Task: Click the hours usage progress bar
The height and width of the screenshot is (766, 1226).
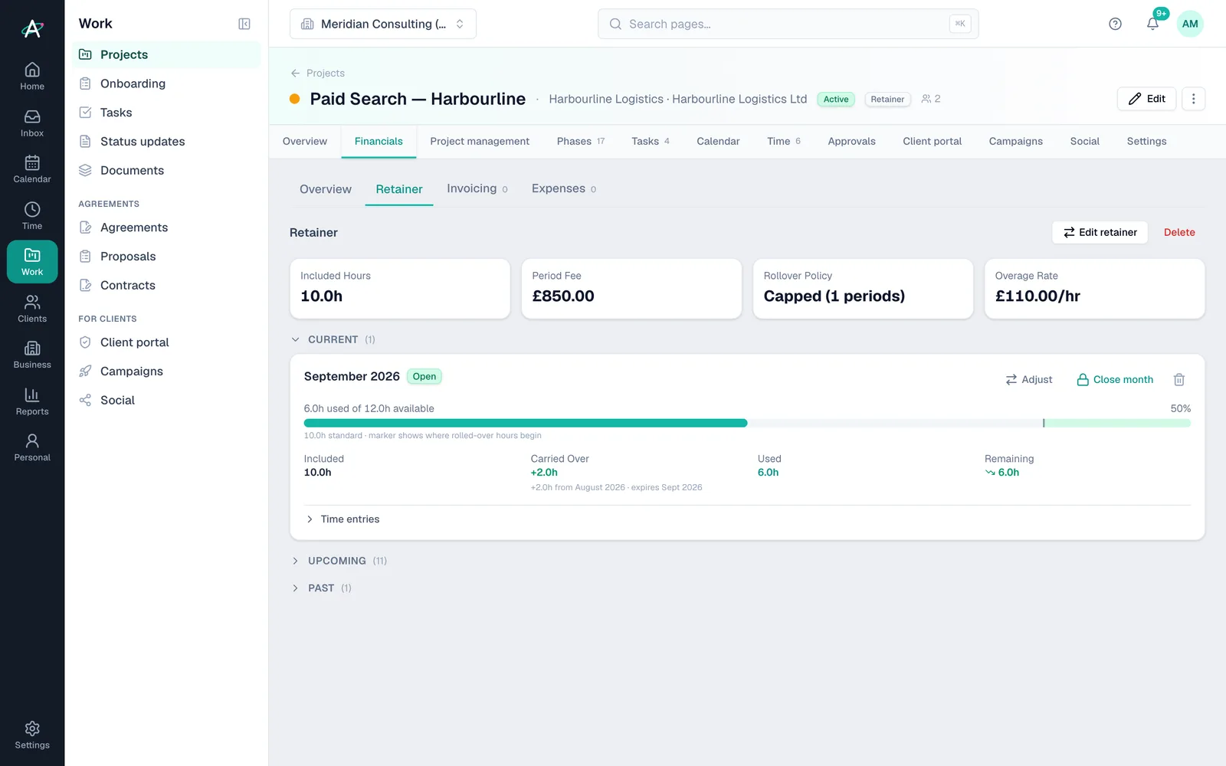Action: click(x=747, y=423)
